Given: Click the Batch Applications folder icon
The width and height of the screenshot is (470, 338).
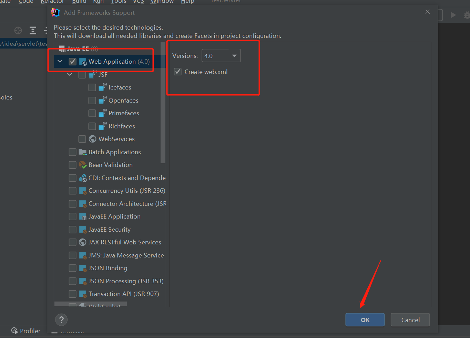Looking at the screenshot, I should 83,152.
